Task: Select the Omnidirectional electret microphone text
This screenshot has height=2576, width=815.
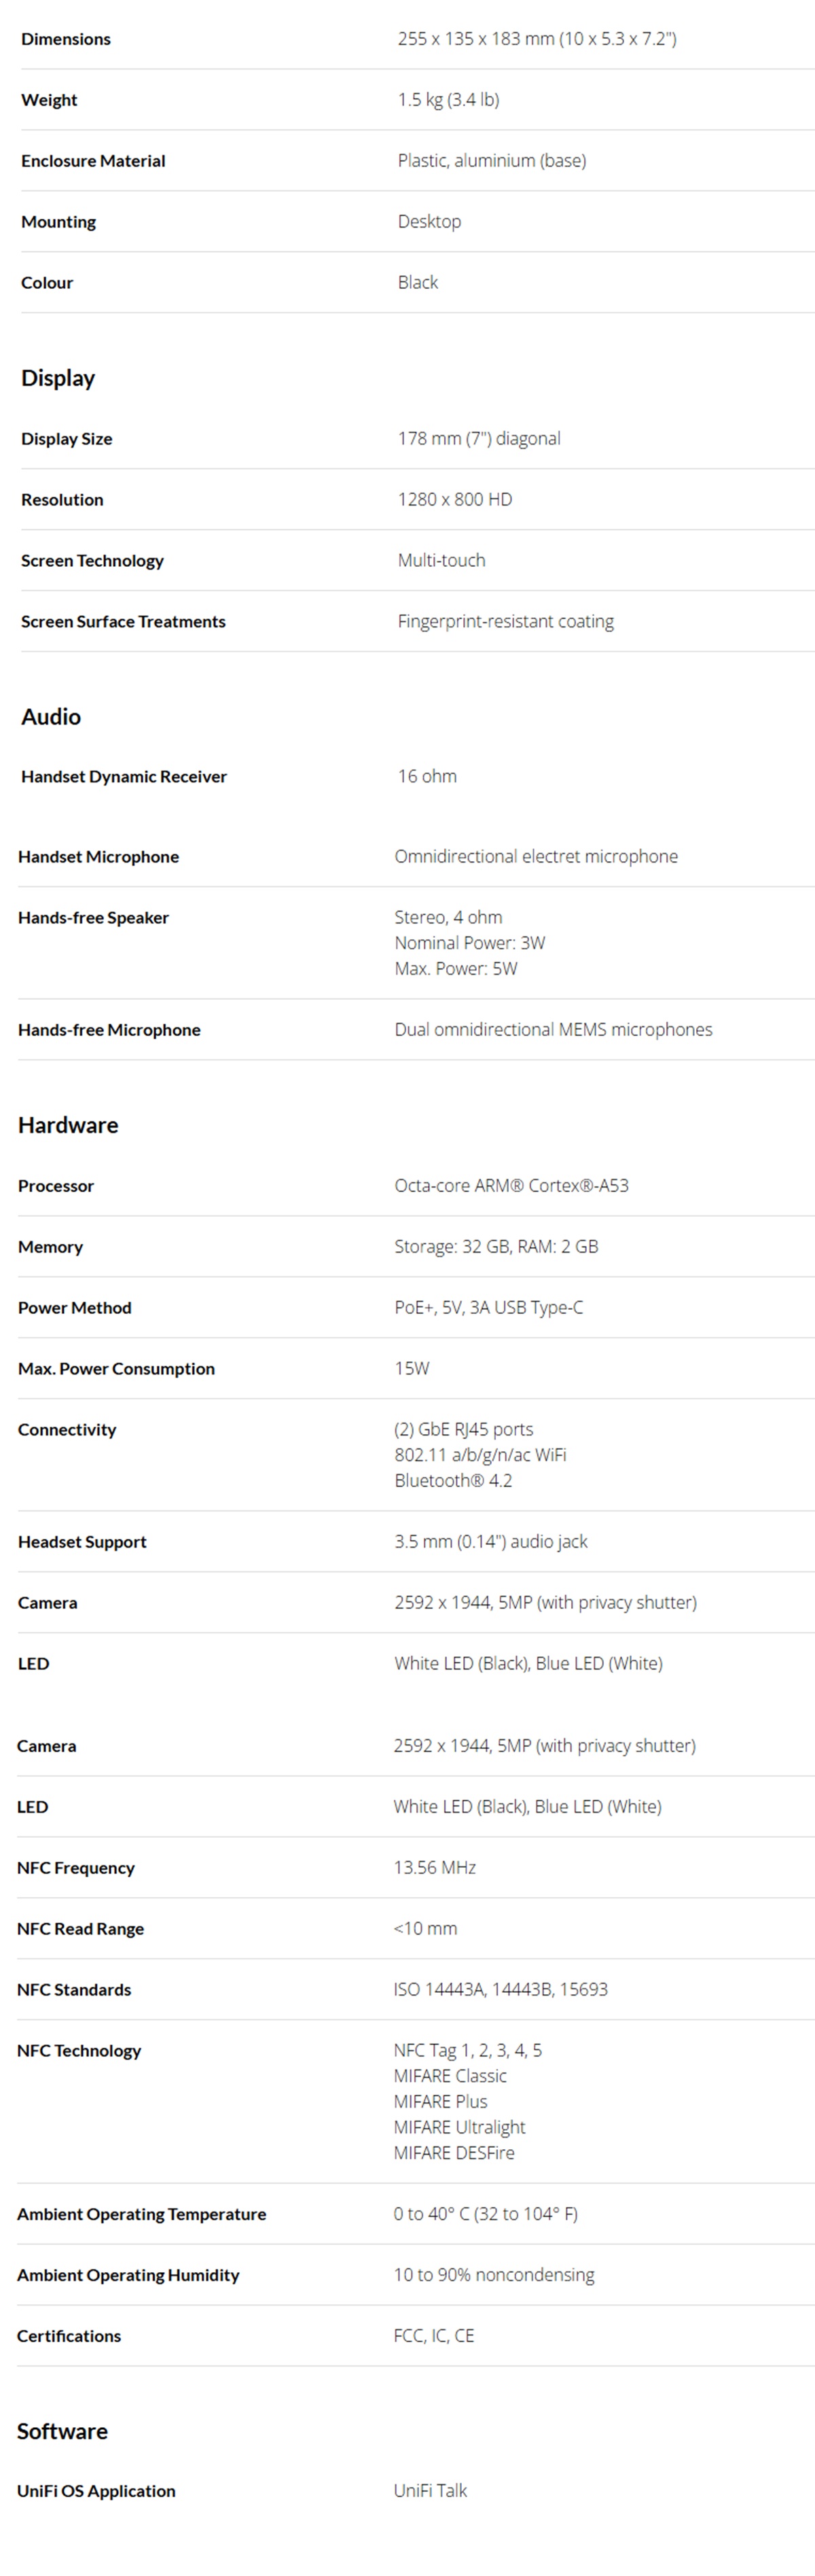Action: click(537, 857)
